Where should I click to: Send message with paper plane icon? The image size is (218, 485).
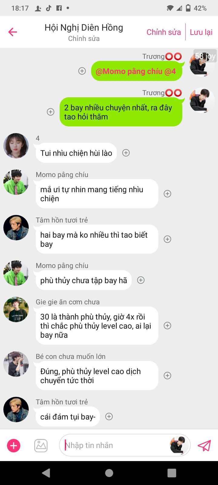pyautogui.click(x=204, y=445)
